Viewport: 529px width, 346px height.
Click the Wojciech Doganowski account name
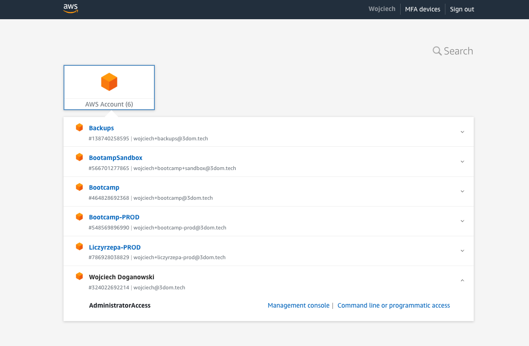click(122, 277)
